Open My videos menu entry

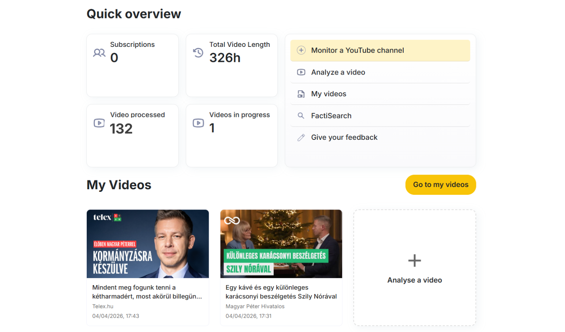380,94
